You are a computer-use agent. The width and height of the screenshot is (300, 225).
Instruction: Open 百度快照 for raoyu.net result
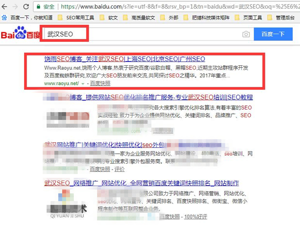(100, 83)
